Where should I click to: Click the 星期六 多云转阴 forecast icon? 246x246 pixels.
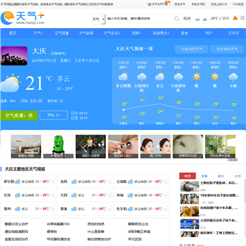click(123, 77)
